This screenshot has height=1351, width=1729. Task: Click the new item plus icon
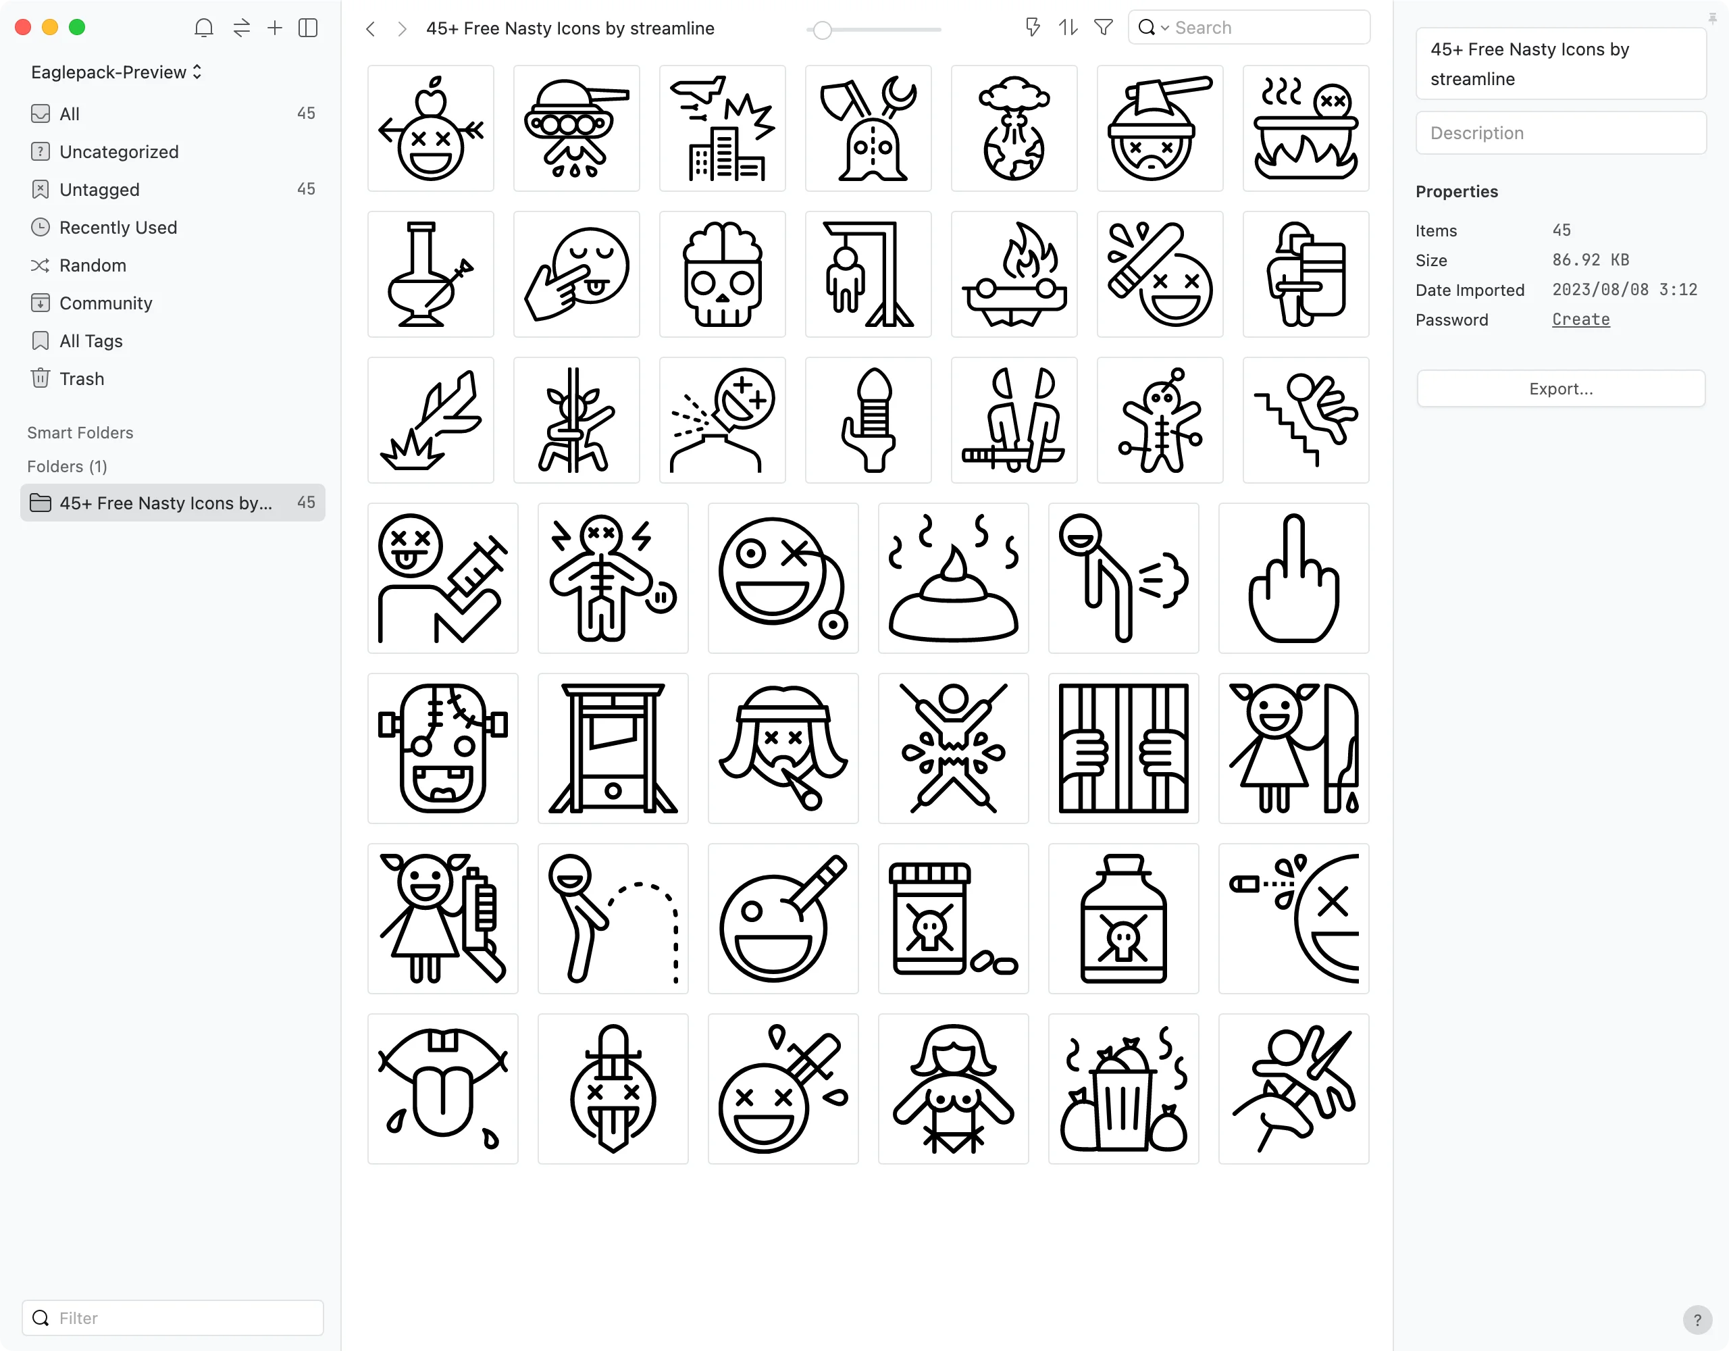pos(274,27)
